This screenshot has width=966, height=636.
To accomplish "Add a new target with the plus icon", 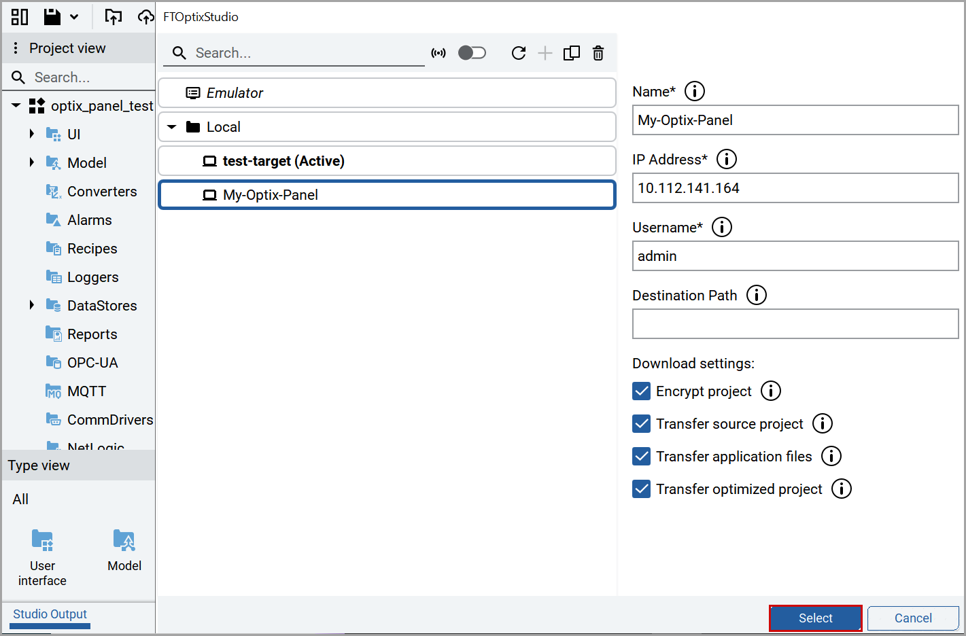I will (545, 53).
